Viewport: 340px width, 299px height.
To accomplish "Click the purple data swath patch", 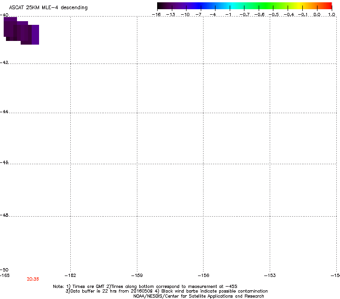I will click(x=21, y=31).
